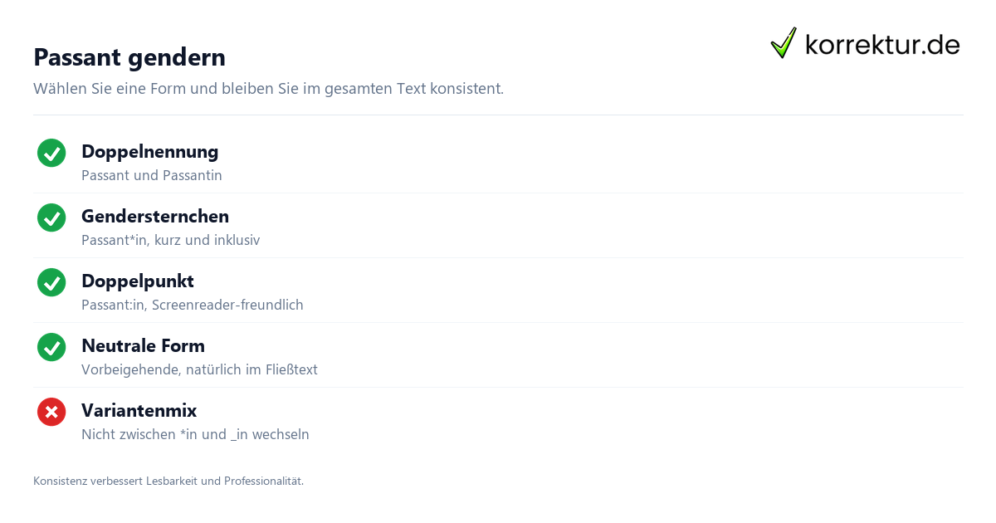Select 'Passant:in, Screenreader-freundlich' description
996x523 pixels.
[193, 305]
